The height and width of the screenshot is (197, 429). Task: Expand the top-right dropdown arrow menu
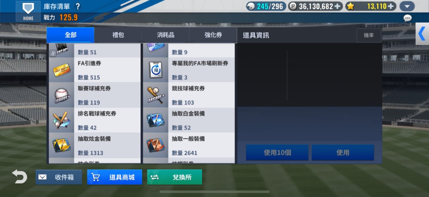pyautogui.click(x=407, y=6)
